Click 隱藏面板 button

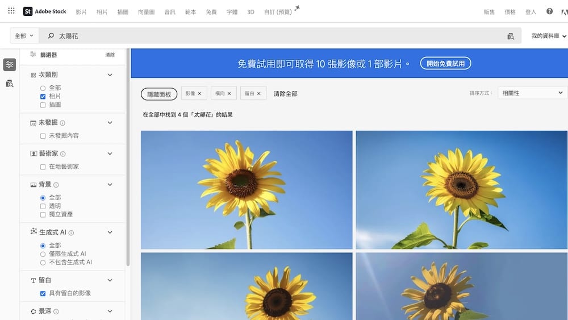[159, 94]
